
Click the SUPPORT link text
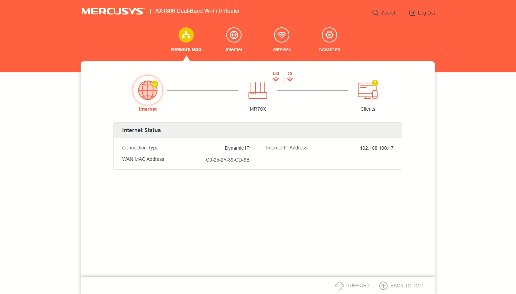[x=358, y=285]
